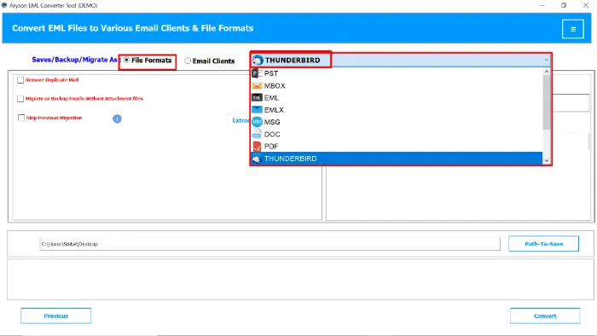Click the MSG round icon
The width and height of the screenshot is (597, 336).
pyautogui.click(x=258, y=122)
